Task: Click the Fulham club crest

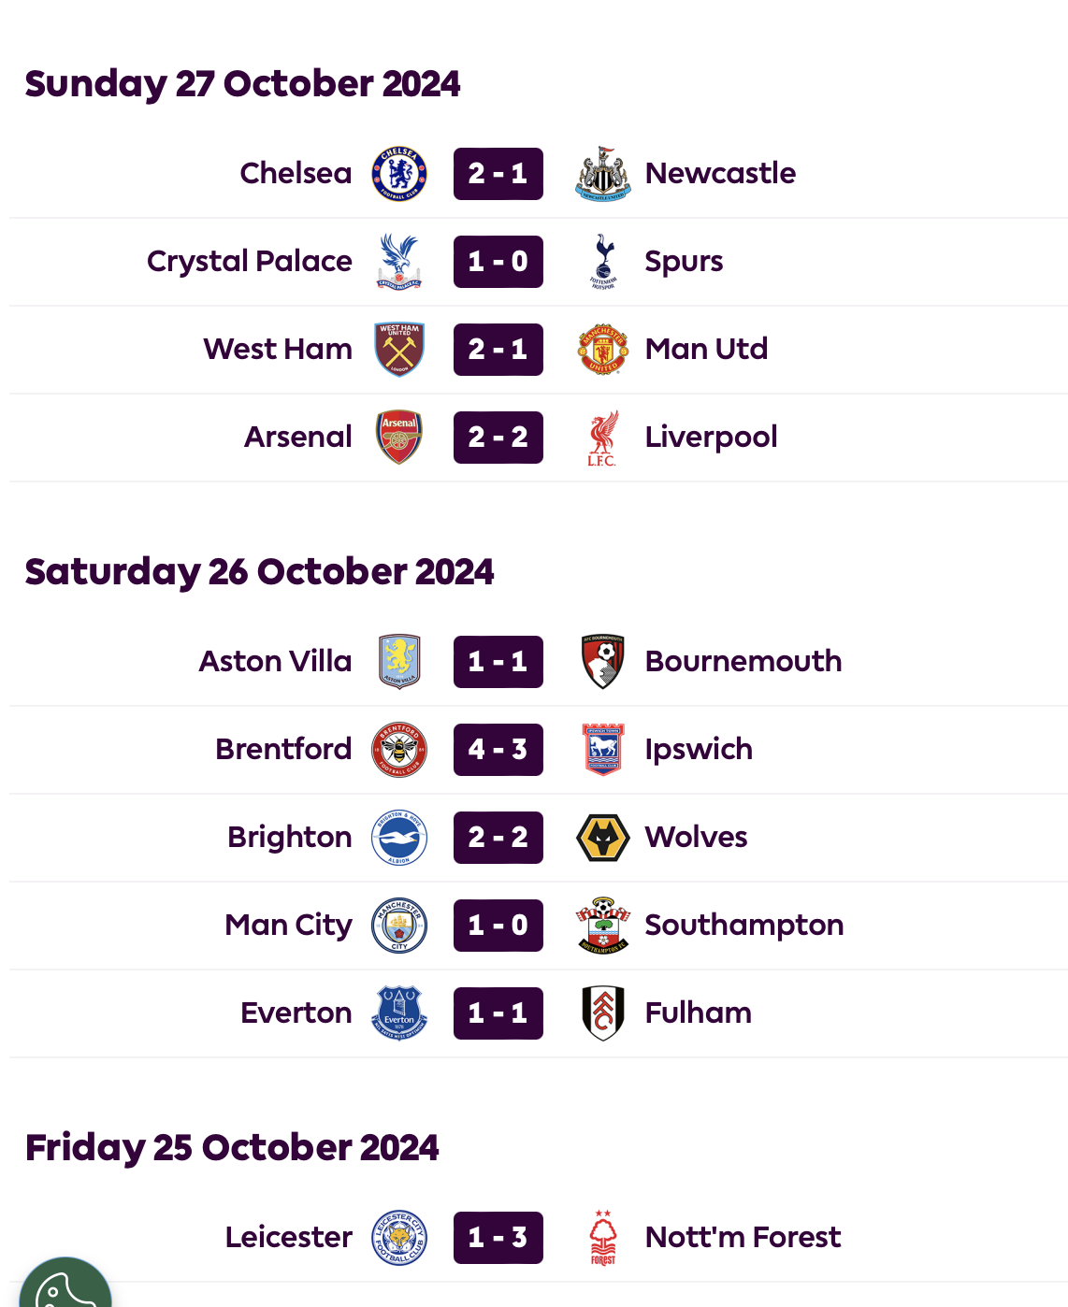Action: (603, 1013)
